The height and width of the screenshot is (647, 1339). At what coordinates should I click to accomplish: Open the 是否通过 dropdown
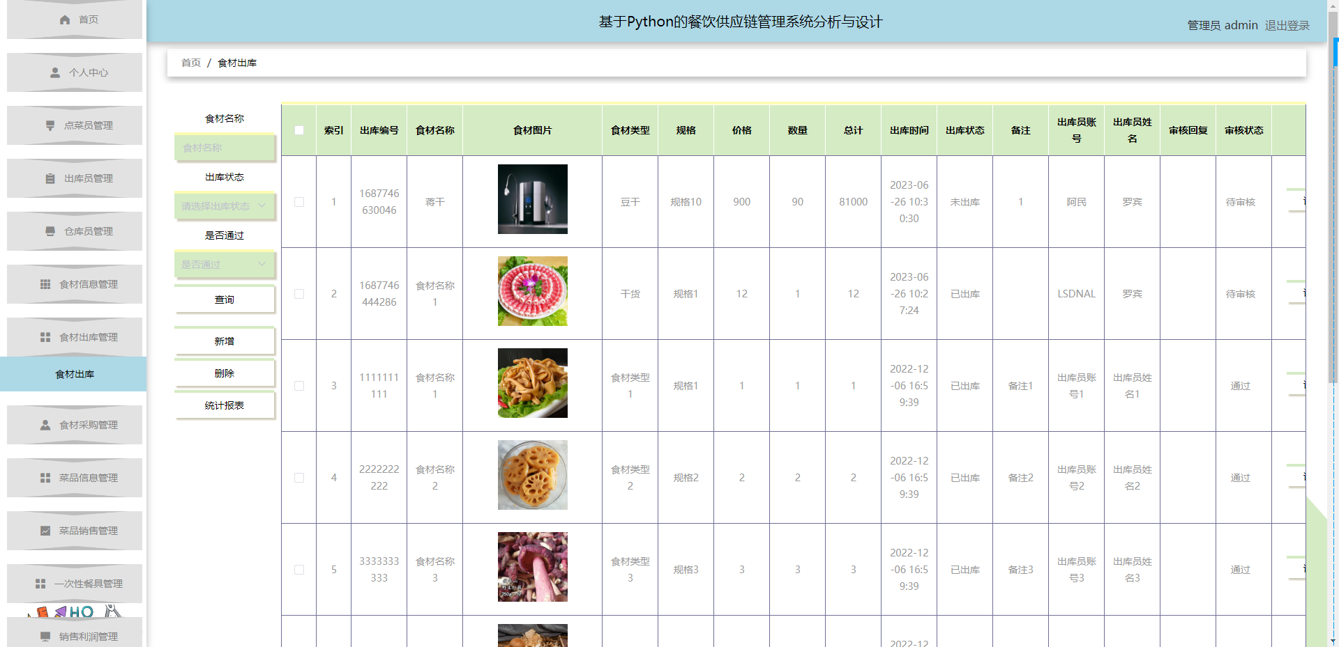(x=225, y=265)
